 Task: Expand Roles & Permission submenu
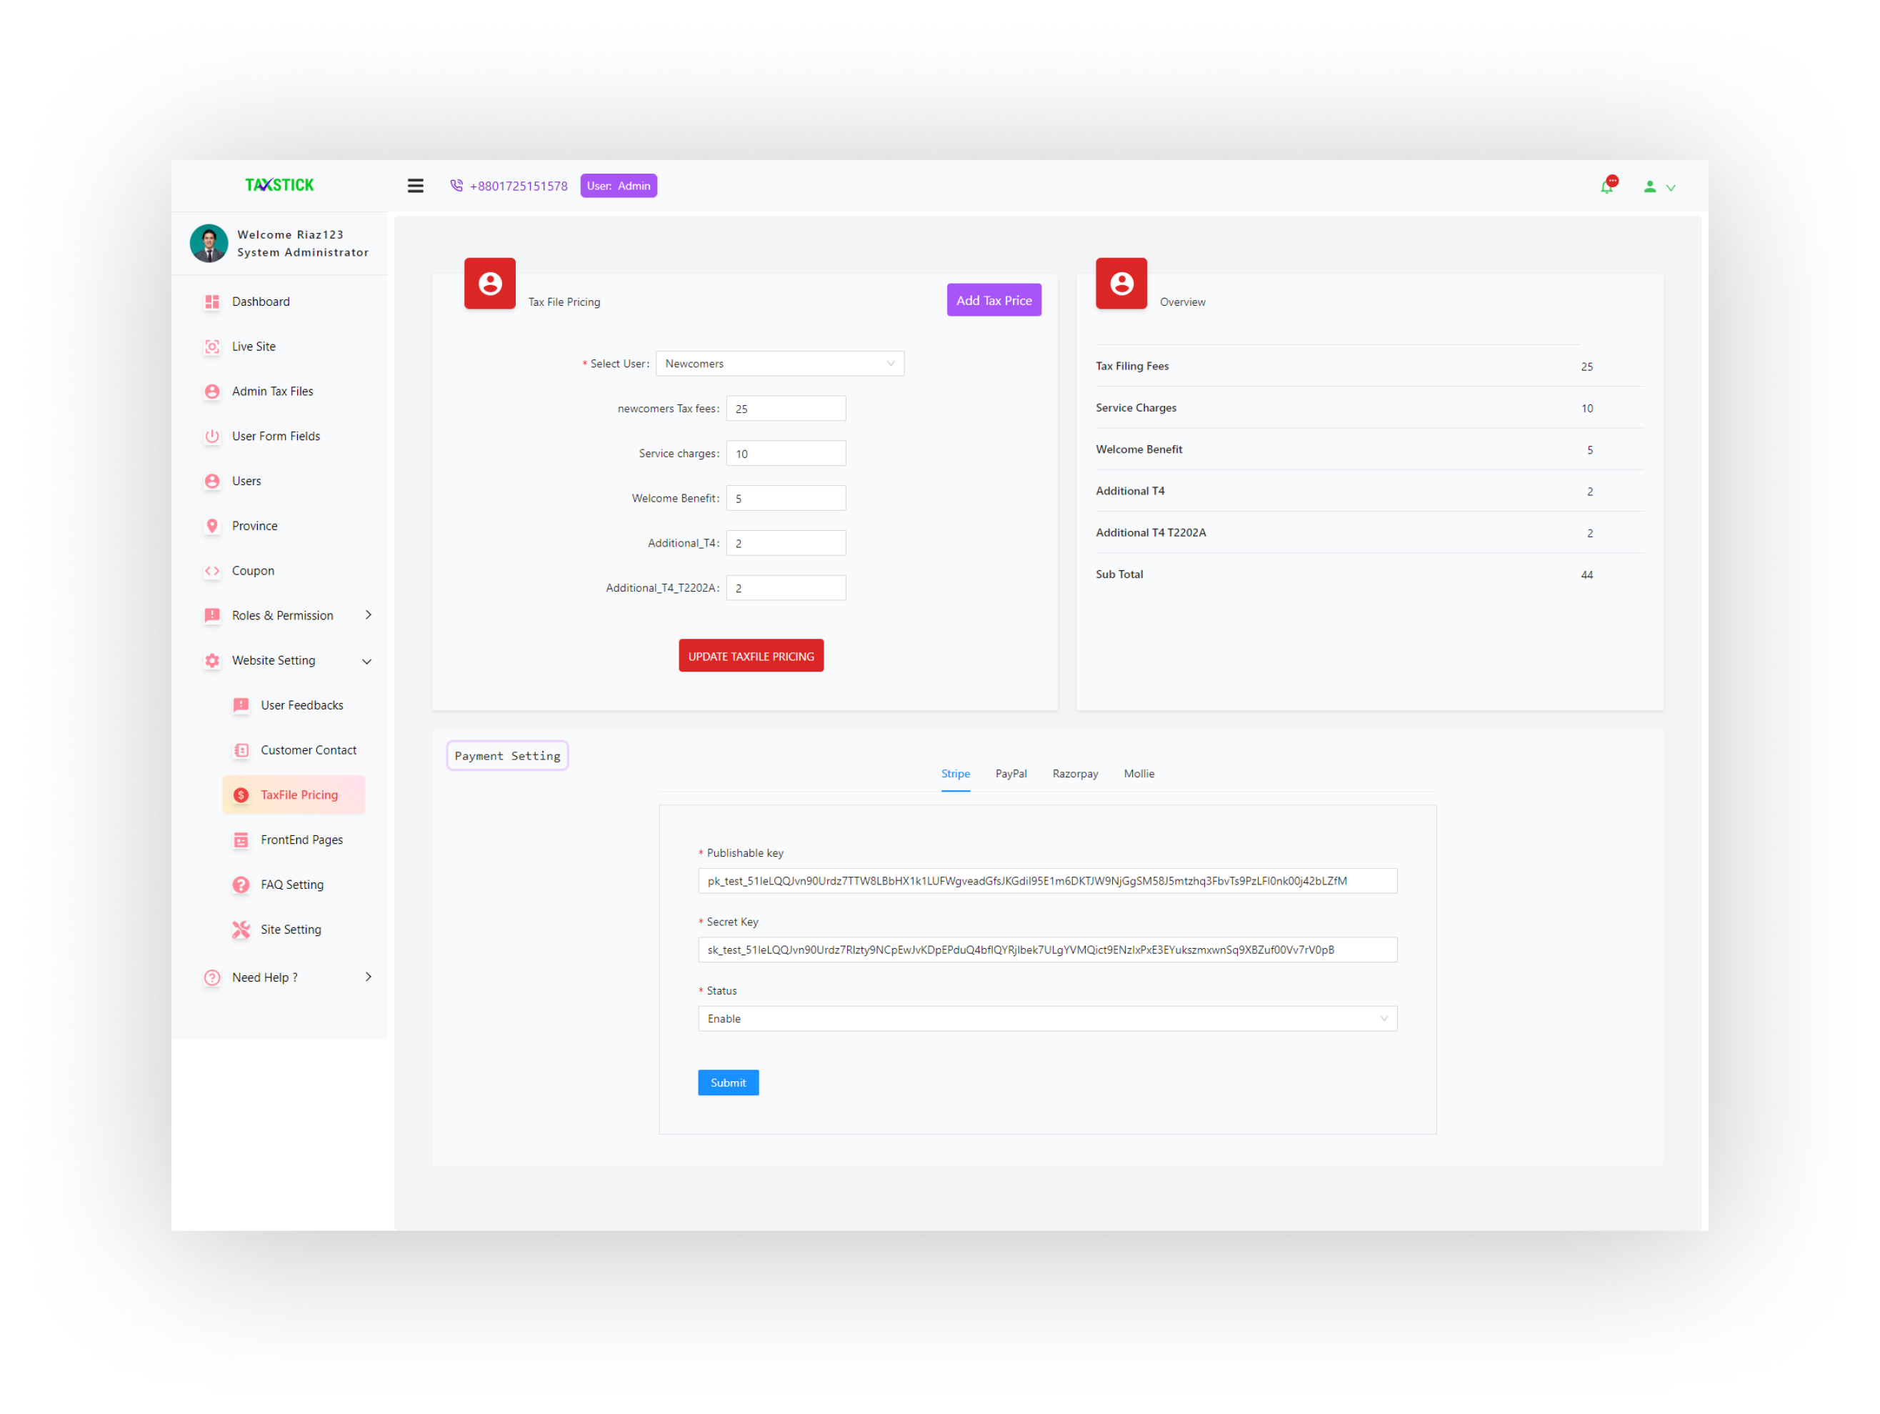click(368, 614)
